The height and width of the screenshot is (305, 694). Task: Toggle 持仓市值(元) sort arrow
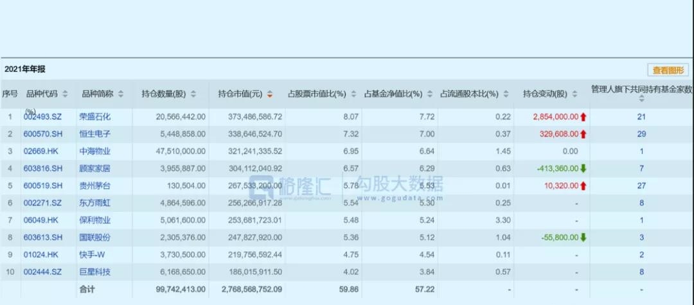[269, 94]
